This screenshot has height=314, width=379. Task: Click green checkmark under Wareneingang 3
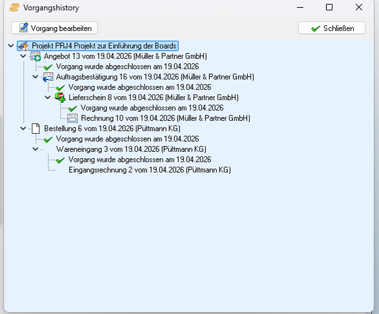click(60, 160)
